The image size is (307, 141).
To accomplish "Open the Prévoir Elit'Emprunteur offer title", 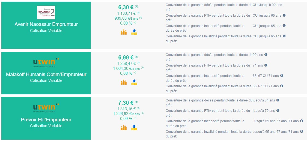I will tap(46, 120).
